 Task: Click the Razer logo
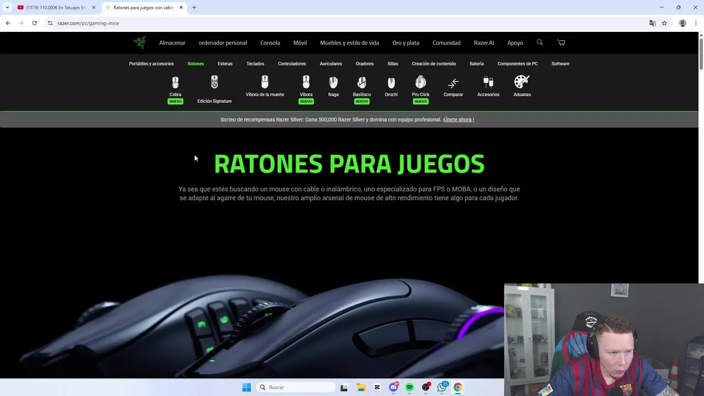click(139, 42)
